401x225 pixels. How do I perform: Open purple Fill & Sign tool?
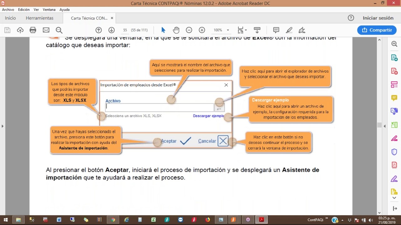coord(394,179)
